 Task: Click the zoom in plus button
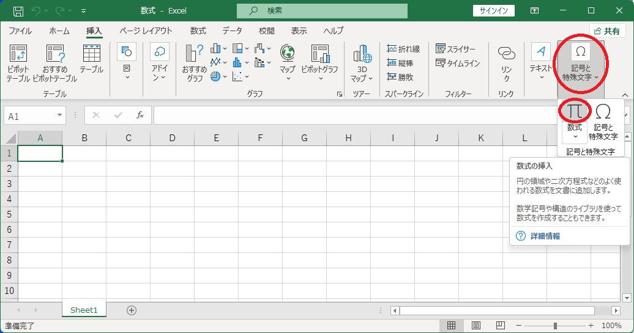click(591, 325)
